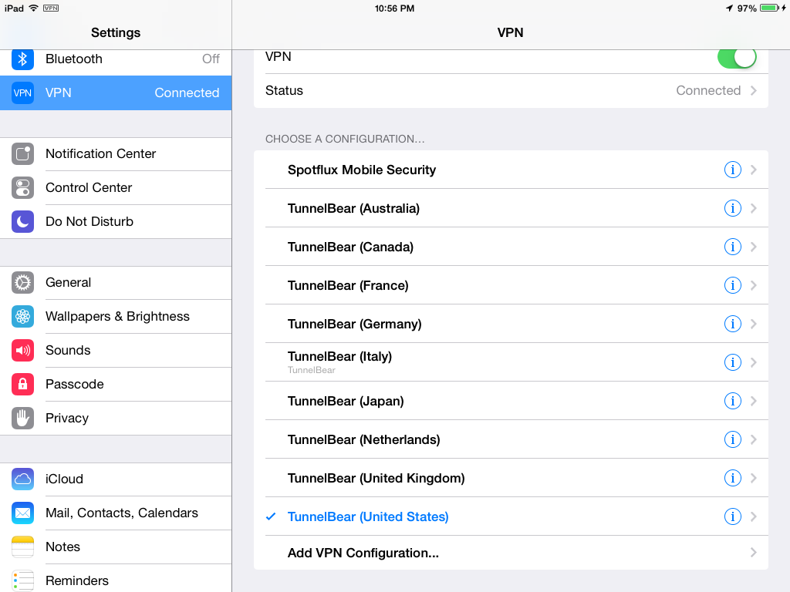
Task: Open Wallpapers & Brightness settings
Action: 116,316
